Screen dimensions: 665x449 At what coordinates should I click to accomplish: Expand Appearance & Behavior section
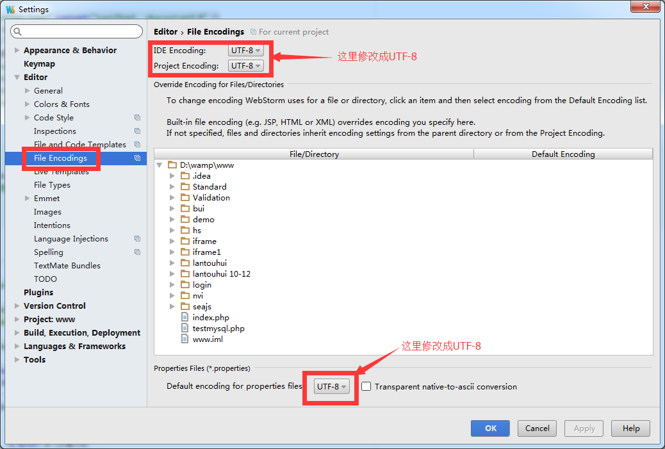17,50
